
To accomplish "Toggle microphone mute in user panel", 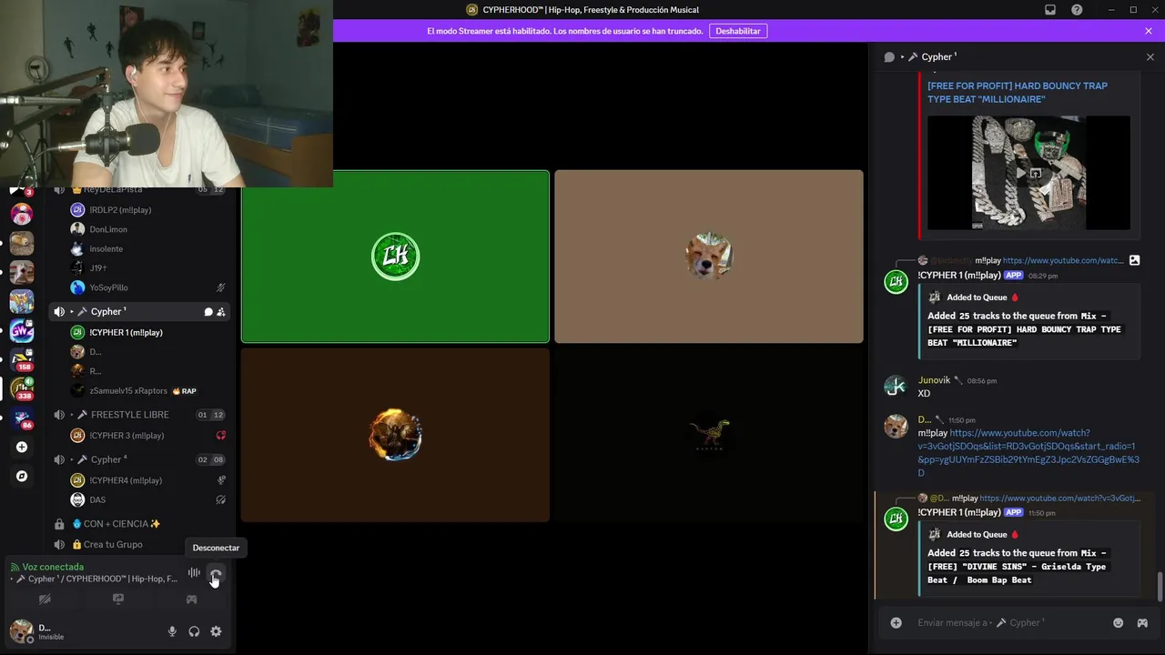I will pos(172,631).
